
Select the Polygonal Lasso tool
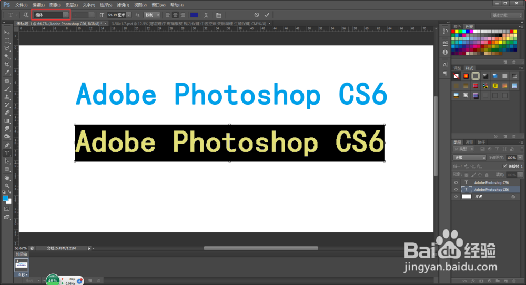click(x=7, y=48)
